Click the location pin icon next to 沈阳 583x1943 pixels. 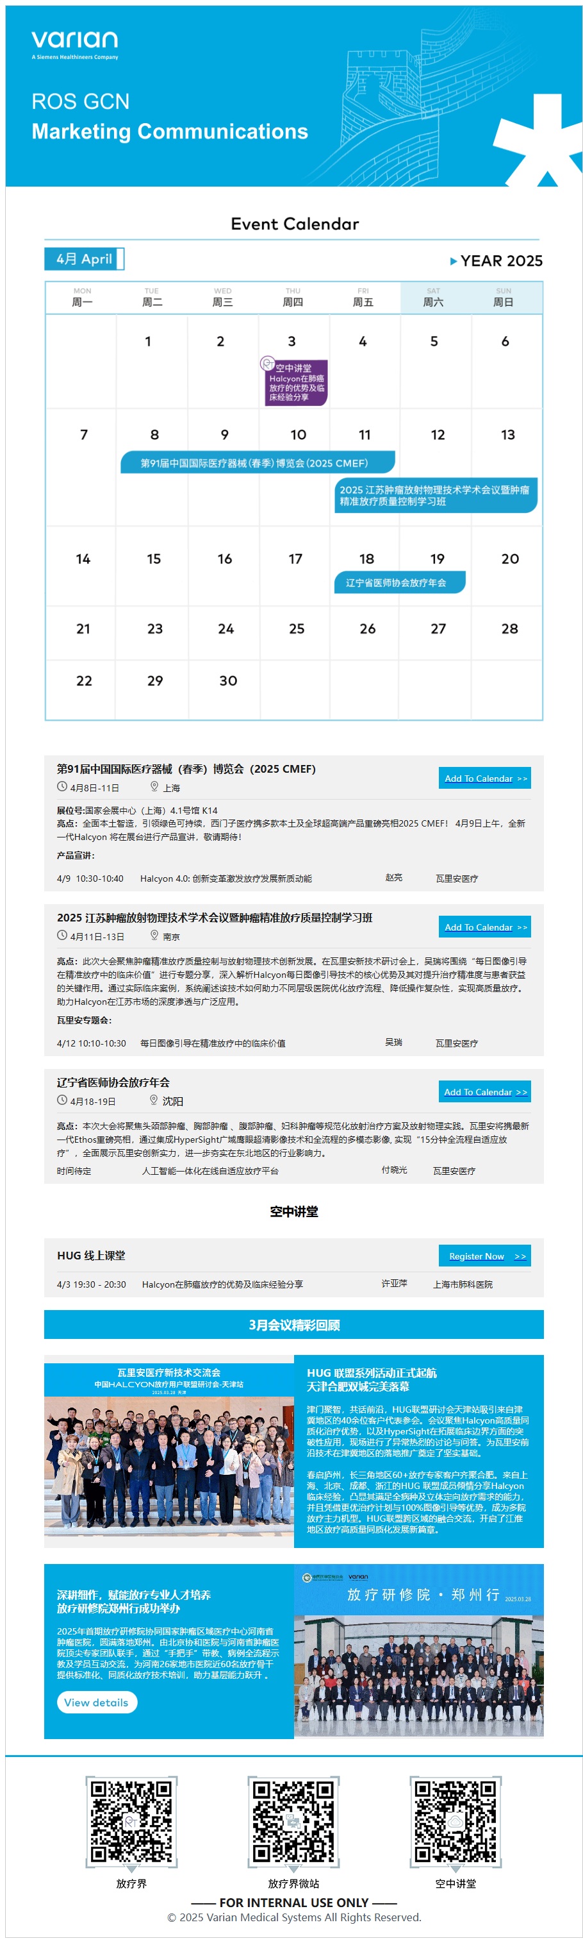(x=154, y=1100)
